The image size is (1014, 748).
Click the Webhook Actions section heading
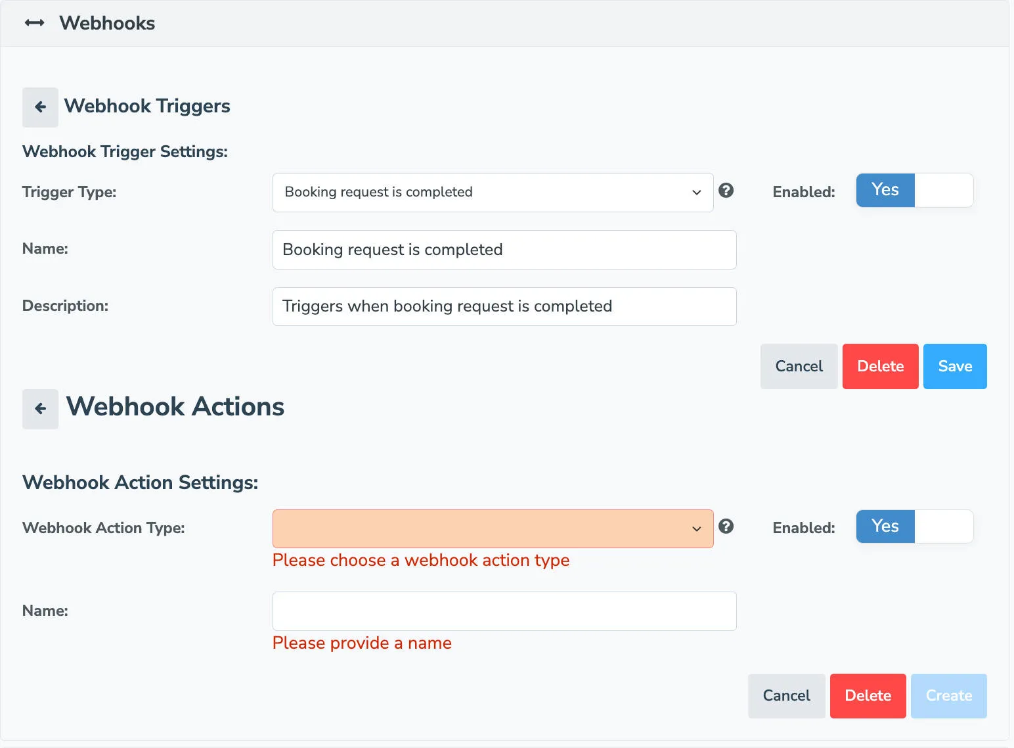[x=175, y=407]
